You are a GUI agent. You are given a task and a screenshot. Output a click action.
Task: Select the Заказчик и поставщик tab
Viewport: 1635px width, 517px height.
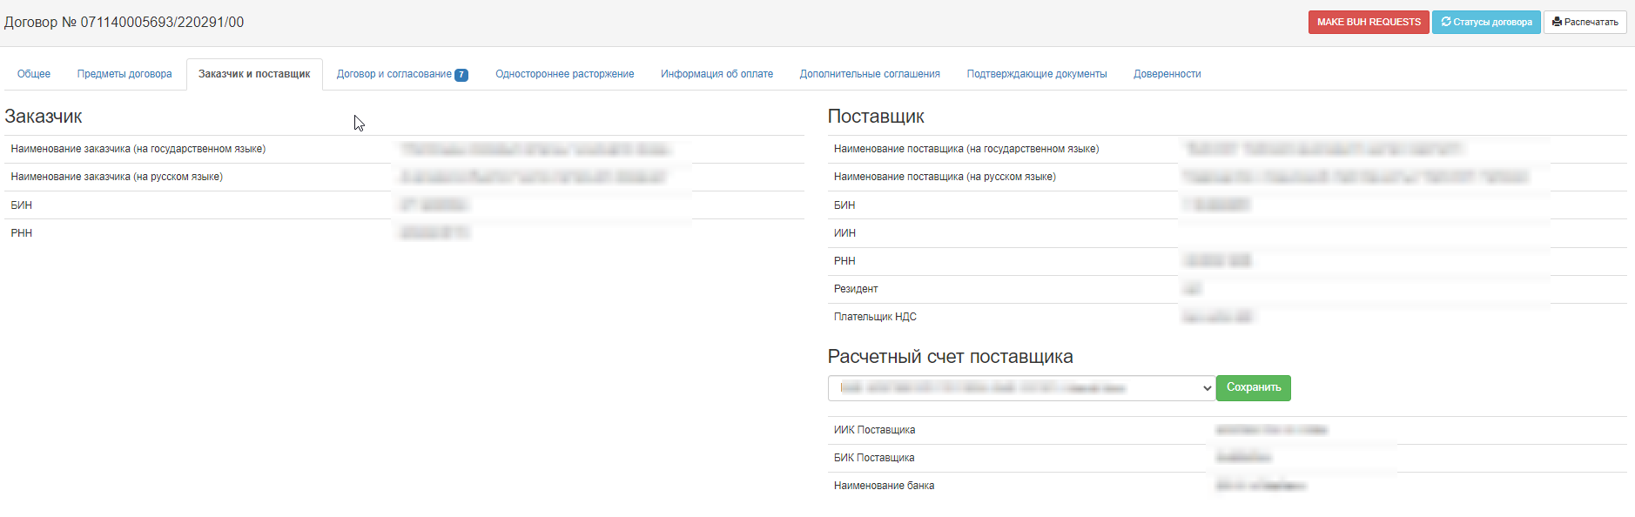(x=254, y=74)
